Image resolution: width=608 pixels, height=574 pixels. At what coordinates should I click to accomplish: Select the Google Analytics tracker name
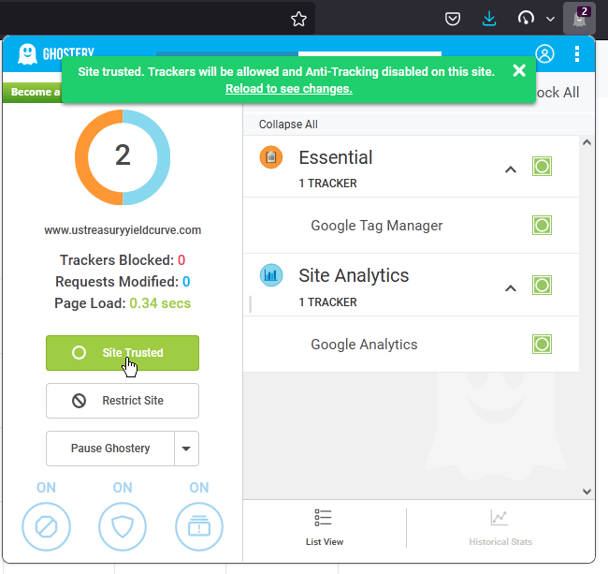click(x=364, y=345)
